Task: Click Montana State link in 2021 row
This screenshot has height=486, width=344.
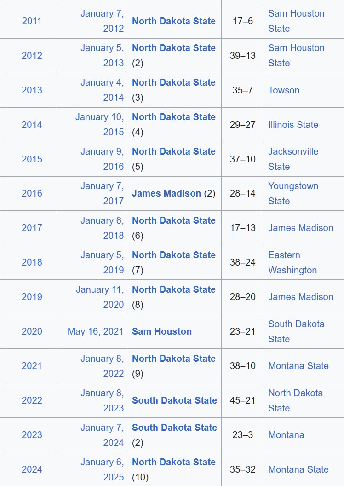Action: [x=298, y=366]
